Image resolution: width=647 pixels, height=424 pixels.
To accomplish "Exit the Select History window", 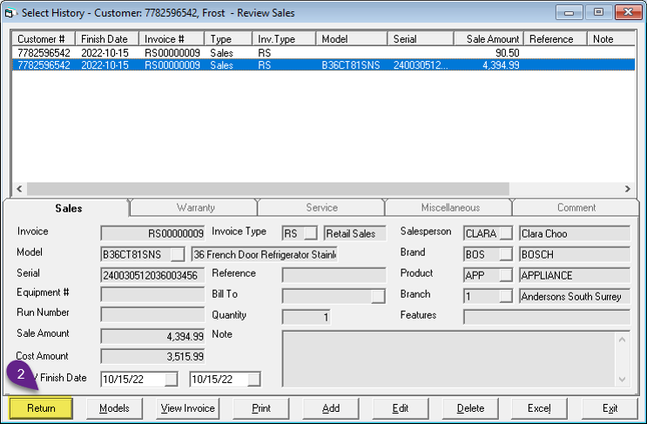I will (x=610, y=408).
